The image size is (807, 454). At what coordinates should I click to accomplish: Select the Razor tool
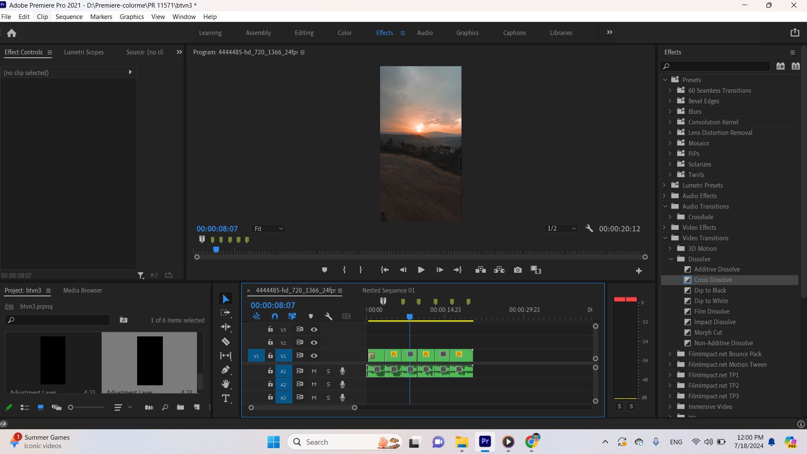pyautogui.click(x=226, y=341)
